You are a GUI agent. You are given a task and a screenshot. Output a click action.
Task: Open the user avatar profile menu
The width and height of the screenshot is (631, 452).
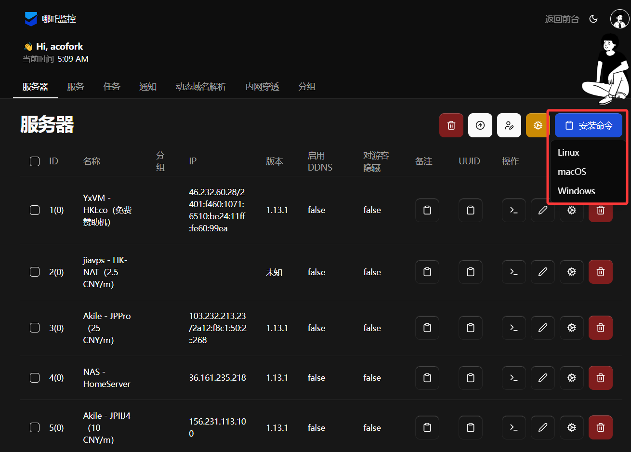[619, 19]
